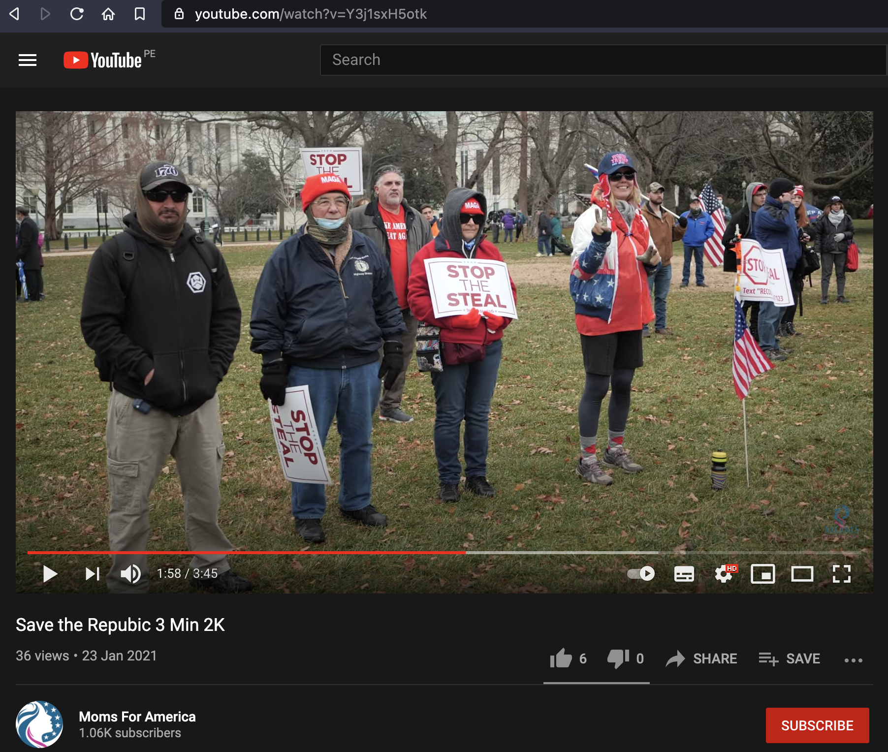Subscribe to Moms For America
Screen dimensions: 888x752
click(817, 725)
